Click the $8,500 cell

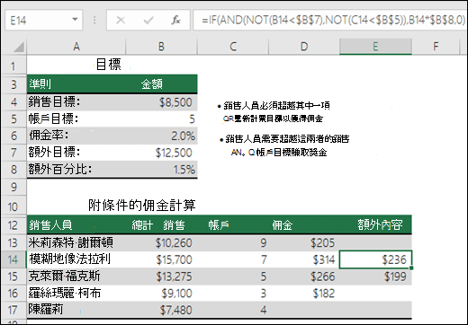161,102
